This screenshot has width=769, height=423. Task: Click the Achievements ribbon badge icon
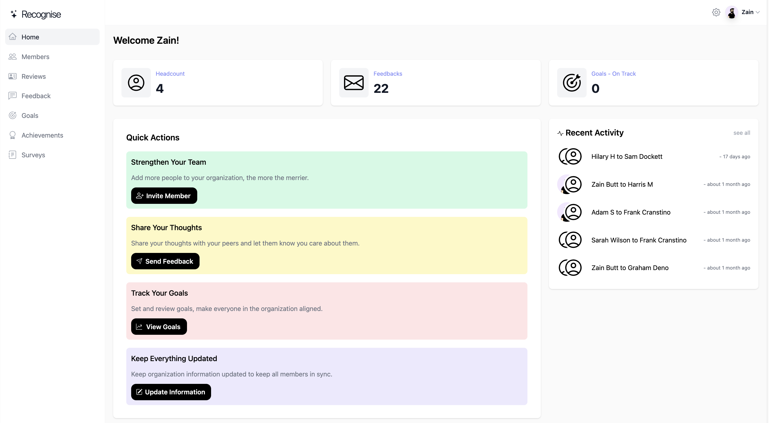tap(13, 135)
